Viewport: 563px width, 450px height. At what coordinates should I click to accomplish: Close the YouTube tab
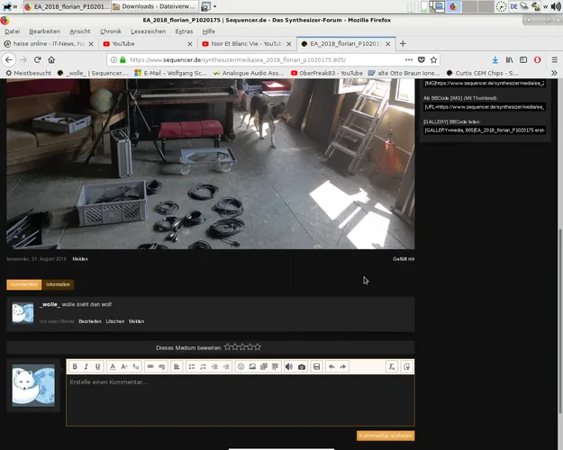point(190,44)
